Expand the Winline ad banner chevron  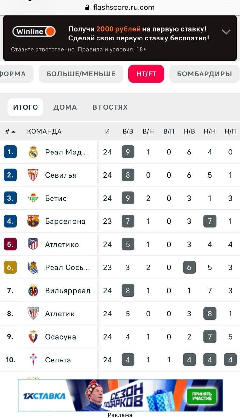[x=226, y=32]
